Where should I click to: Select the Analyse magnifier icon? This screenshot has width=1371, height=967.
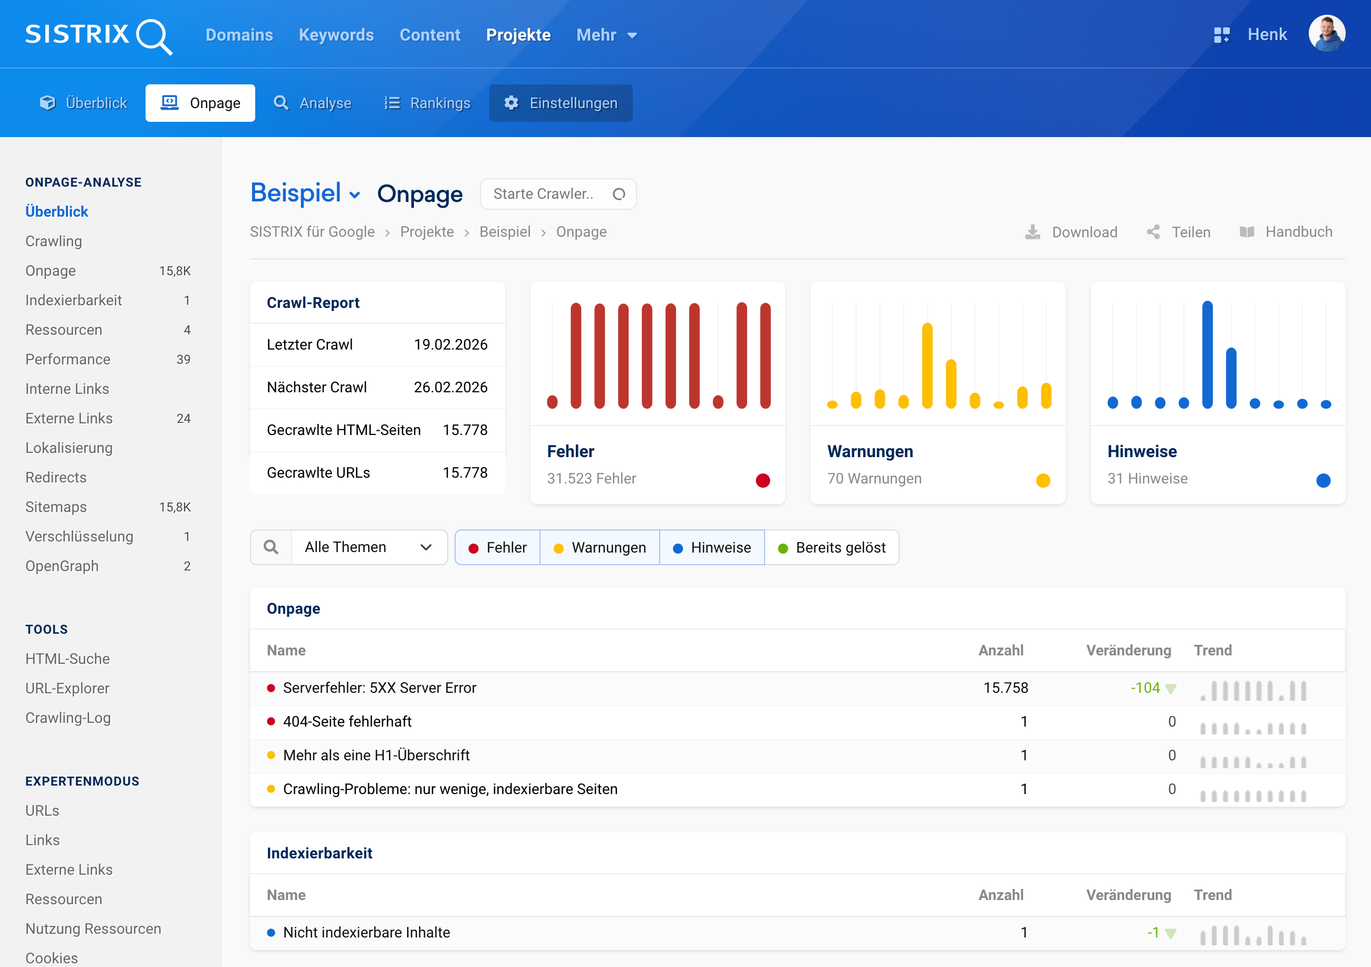tap(281, 103)
